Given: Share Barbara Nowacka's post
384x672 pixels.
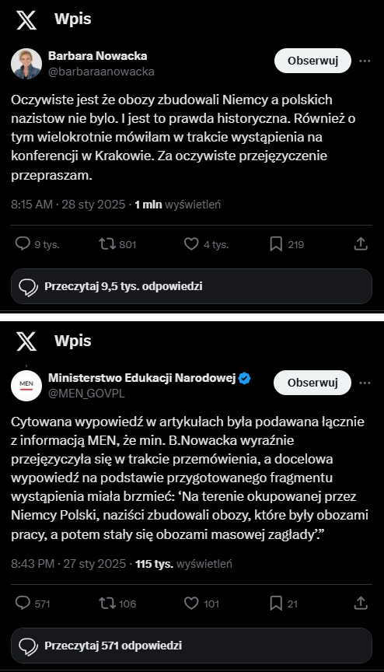Looking at the screenshot, I should pyautogui.click(x=361, y=244).
